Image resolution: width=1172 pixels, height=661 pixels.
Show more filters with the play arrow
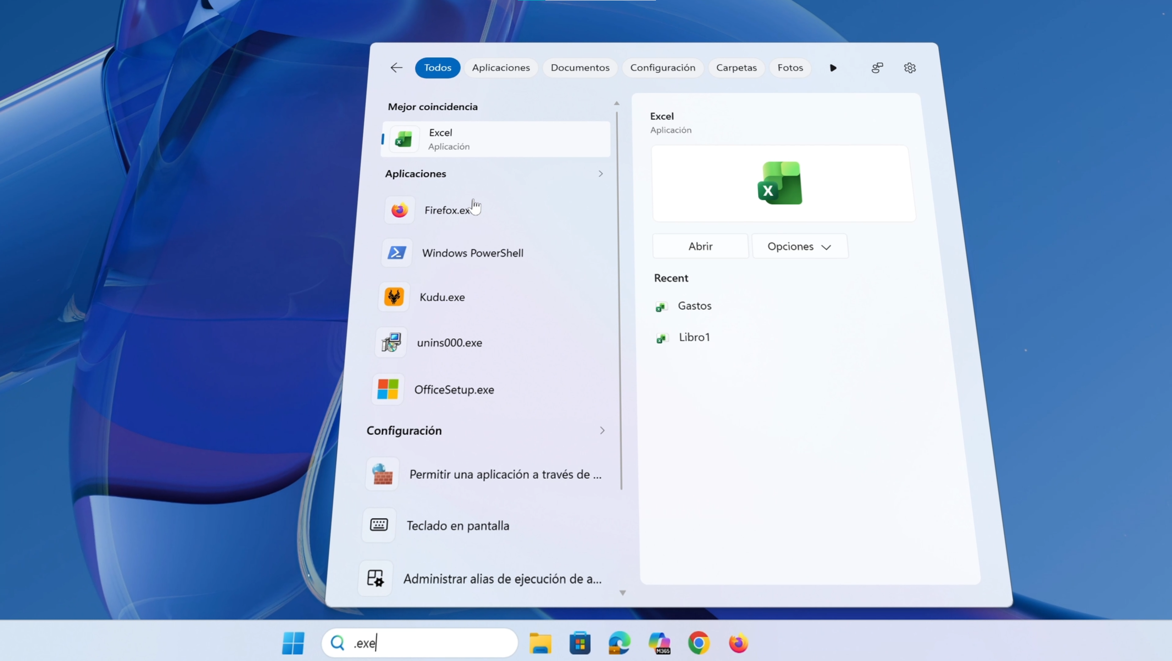pyautogui.click(x=833, y=68)
